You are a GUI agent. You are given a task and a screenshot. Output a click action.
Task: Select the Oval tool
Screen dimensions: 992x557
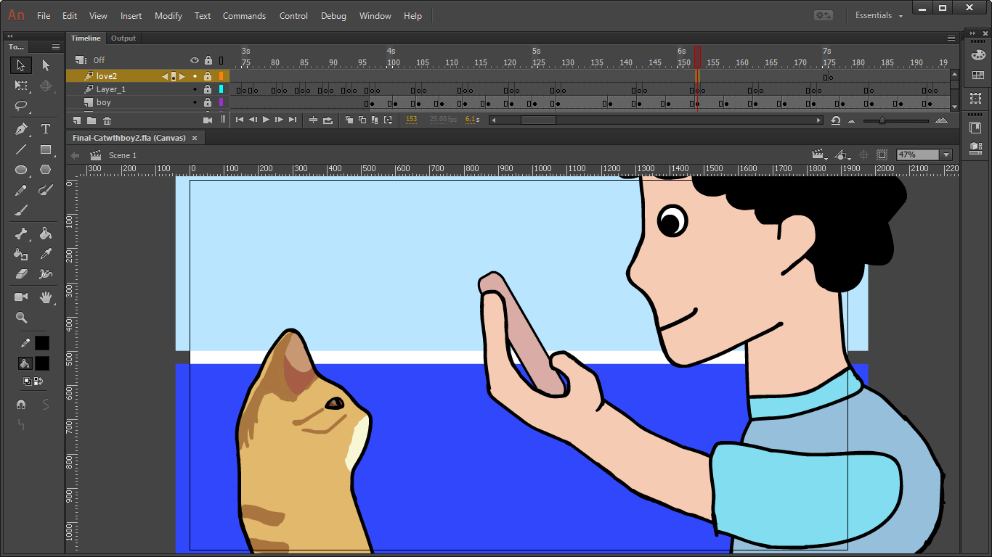tap(21, 170)
